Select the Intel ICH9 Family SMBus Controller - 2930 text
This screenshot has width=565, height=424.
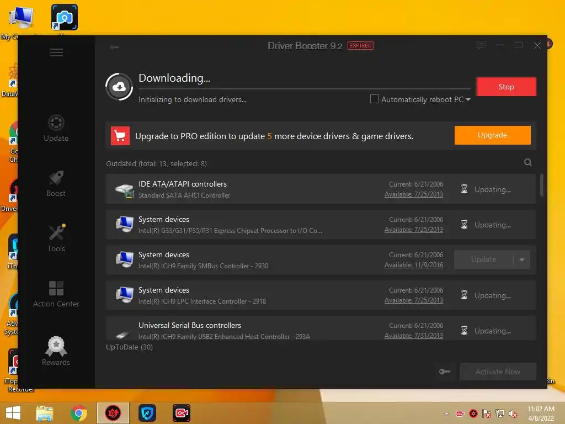coord(203,266)
